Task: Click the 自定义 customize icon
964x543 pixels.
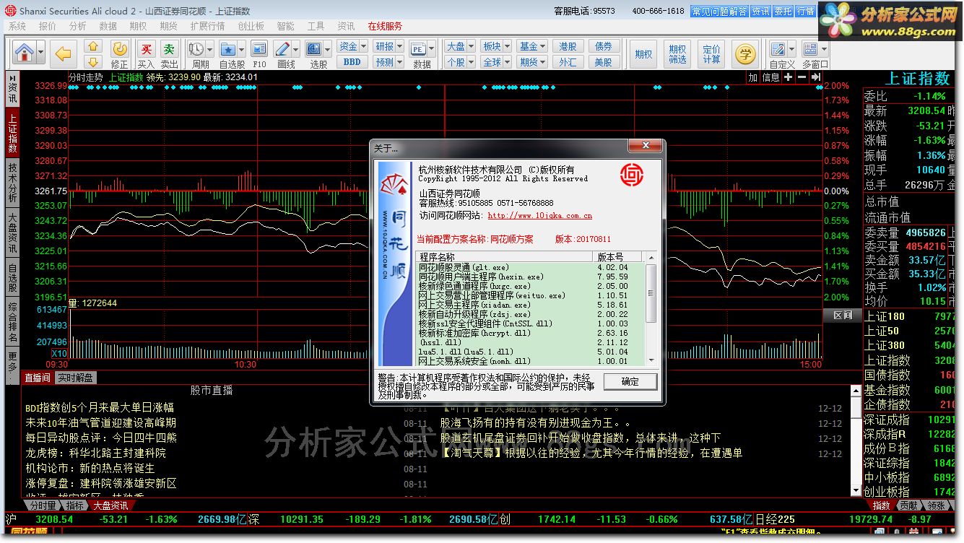Action: [778, 49]
